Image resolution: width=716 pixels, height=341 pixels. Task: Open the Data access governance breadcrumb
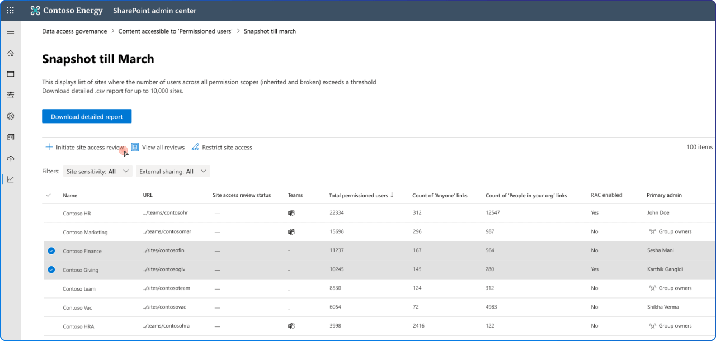click(74, 31)
